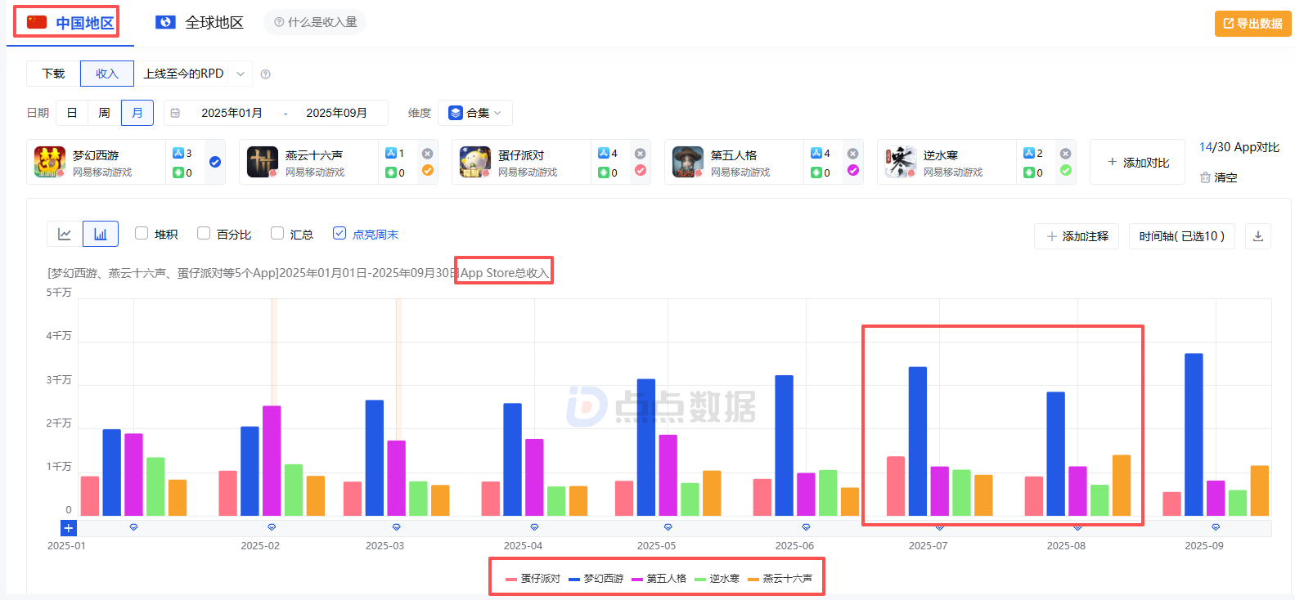The width and height of the screenshot is (1295, 600).
Task: Open the 上线至今的RPD dropdown
Action: pos(193,74)
